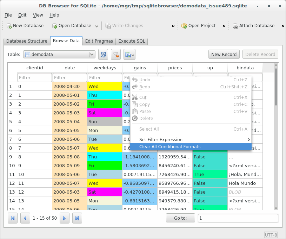Click the Delete circle-x icon
286x239 pixels.
[135, 118]
